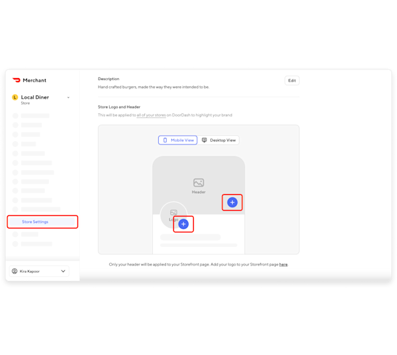Click the 'Store Logo and Header' heading
This screenshot has width=397, height=355.
click(x=119, y=107)
